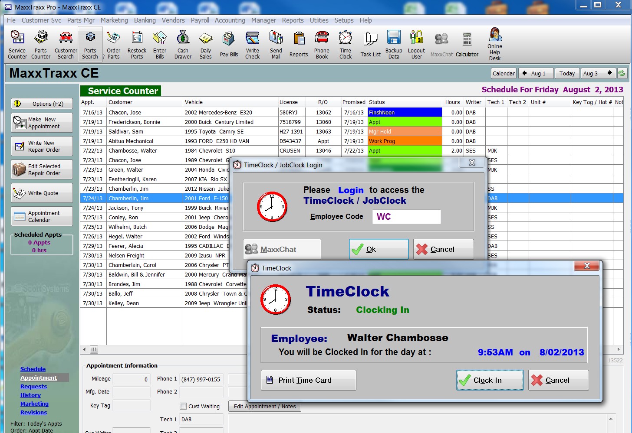The width and height of the screenshot is (632, 433).
Task: Open Customer Search in toolbar
Action: click(x=66, y=44)
